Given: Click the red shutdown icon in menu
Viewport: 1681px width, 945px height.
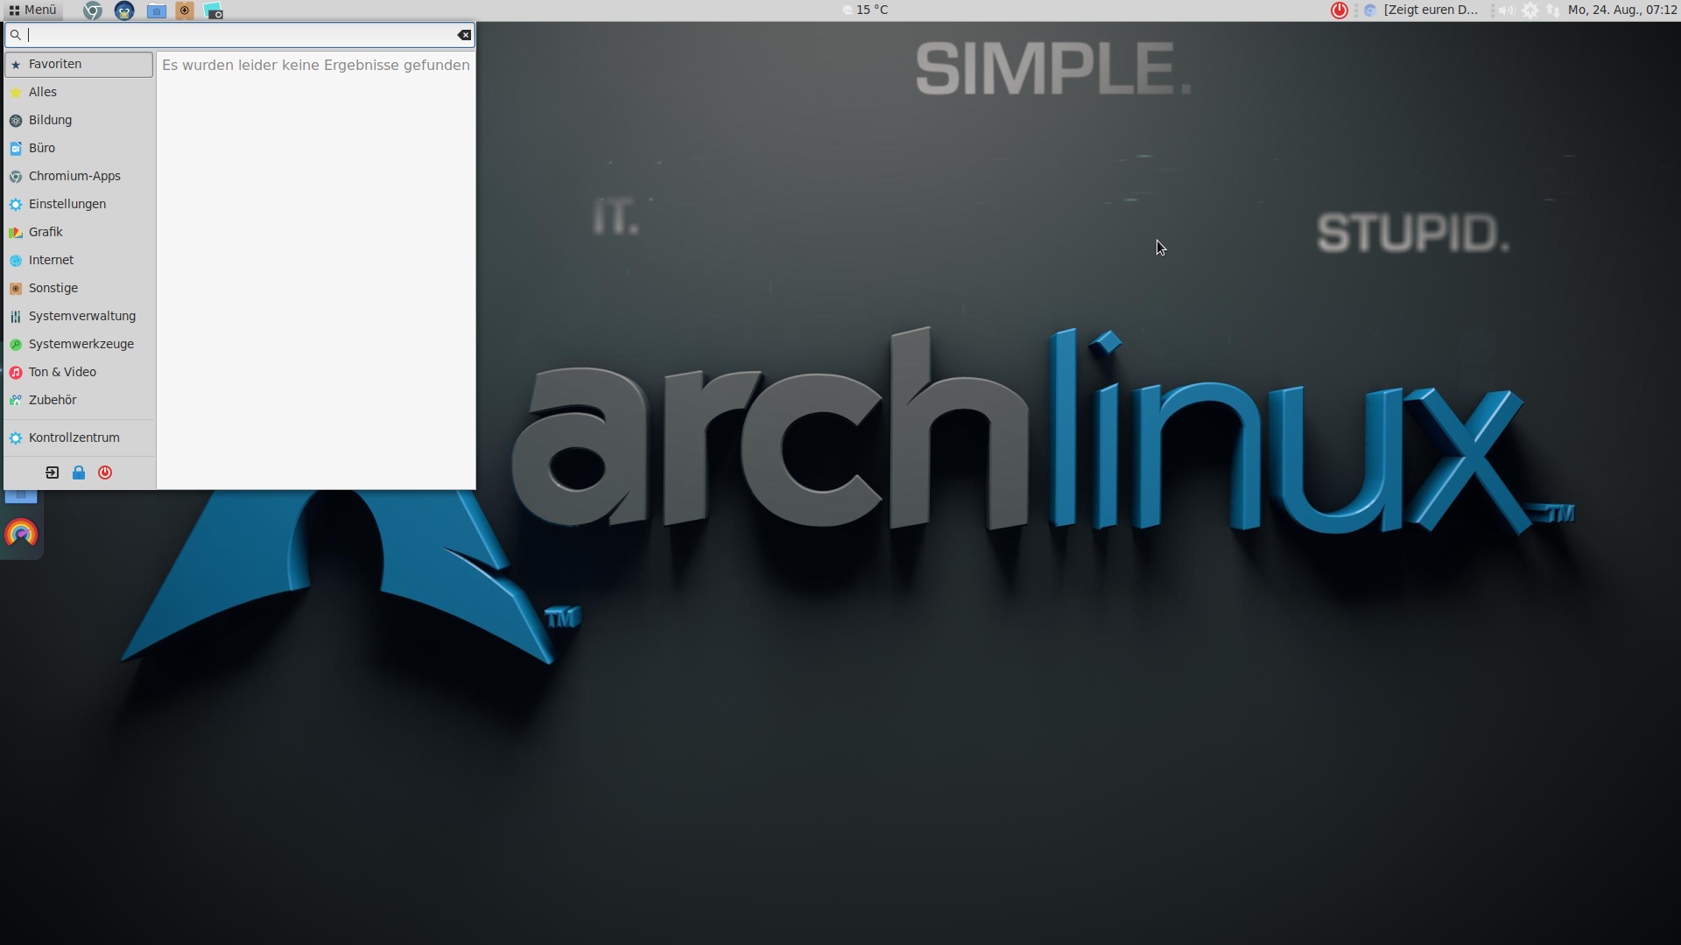Looking at the screenshot, I should click(105, 472).
